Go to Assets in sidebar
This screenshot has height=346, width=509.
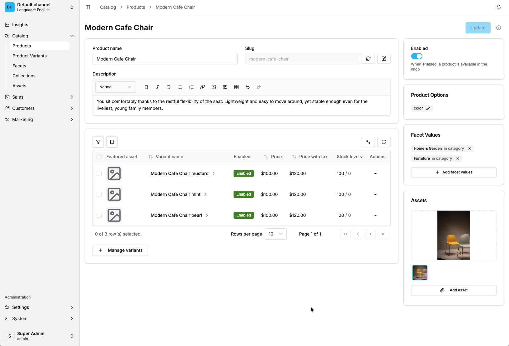point(40,86)
